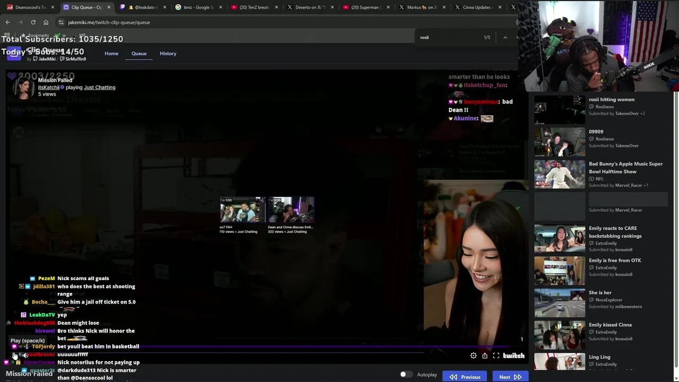
Task: Open the player settings gear
Action: point(473,355)
